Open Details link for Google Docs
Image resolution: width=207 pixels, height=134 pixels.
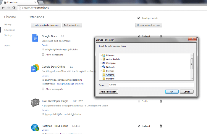(45, 45)
